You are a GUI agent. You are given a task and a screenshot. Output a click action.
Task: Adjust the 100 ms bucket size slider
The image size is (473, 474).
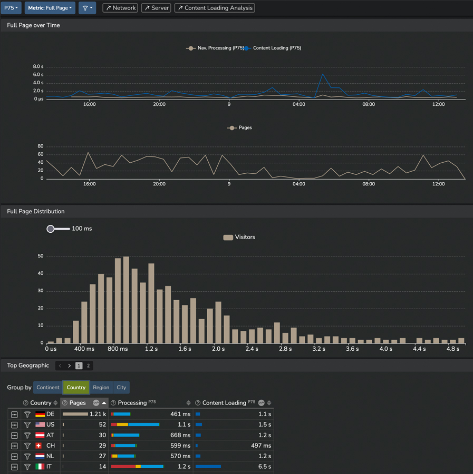tap(51, 229)
